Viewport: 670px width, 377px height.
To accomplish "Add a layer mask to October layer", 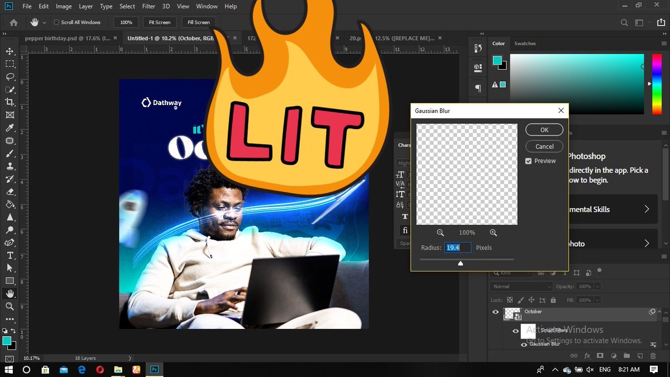I will pos(600,356).
